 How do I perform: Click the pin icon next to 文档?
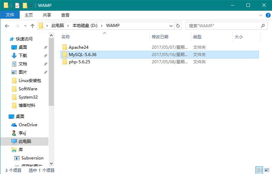[x=46, y=64]
